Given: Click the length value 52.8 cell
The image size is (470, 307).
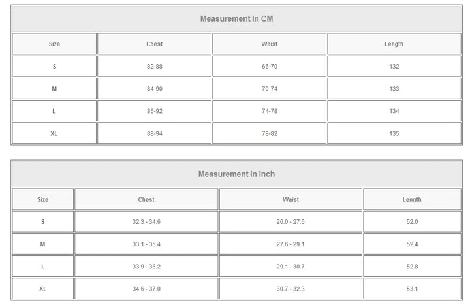Looking at the screenshot, I should click(412, 267).
